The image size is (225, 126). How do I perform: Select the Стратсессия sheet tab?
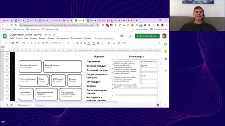pyautogui.click(x=25, y=105)
